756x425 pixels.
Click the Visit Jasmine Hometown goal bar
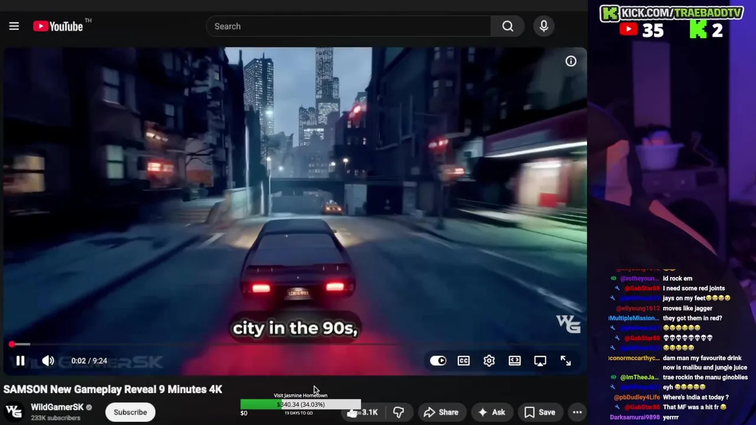coord(301,404)
